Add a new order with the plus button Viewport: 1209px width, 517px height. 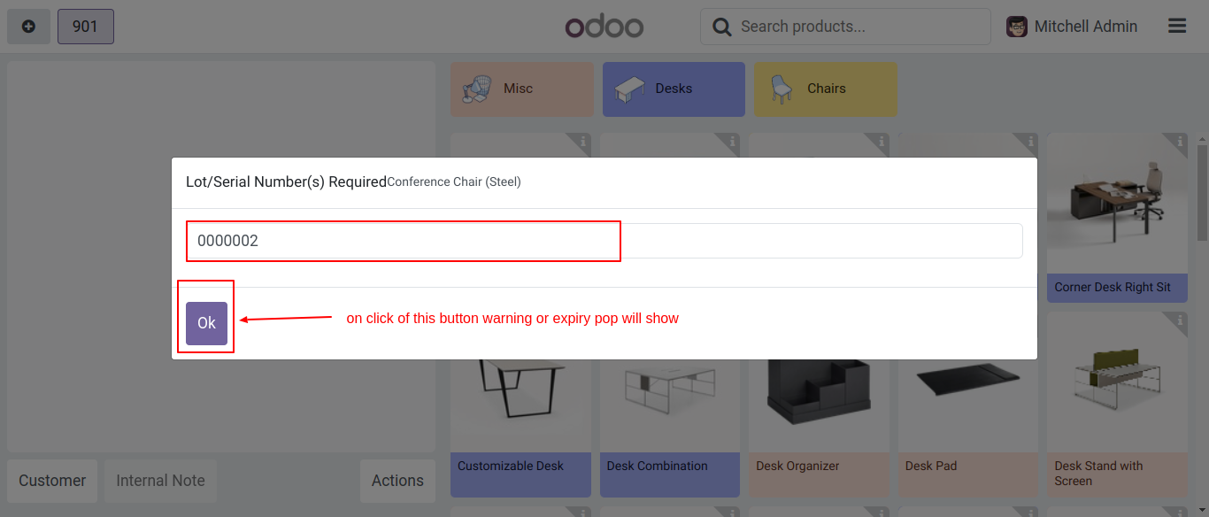(28, 27)
